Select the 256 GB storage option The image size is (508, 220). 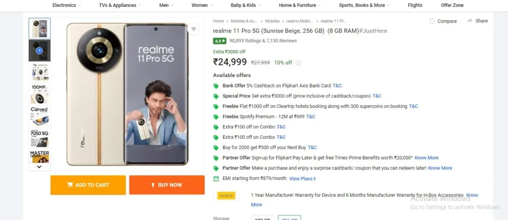tap(289, 218)
